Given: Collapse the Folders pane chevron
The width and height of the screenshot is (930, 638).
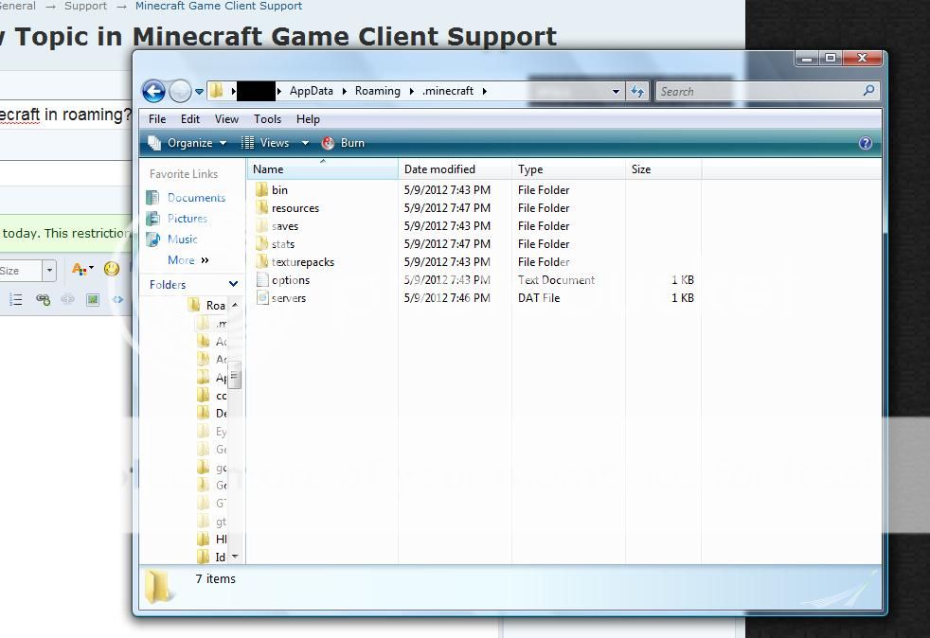Looking at the screenshot, I should [233, 285].
